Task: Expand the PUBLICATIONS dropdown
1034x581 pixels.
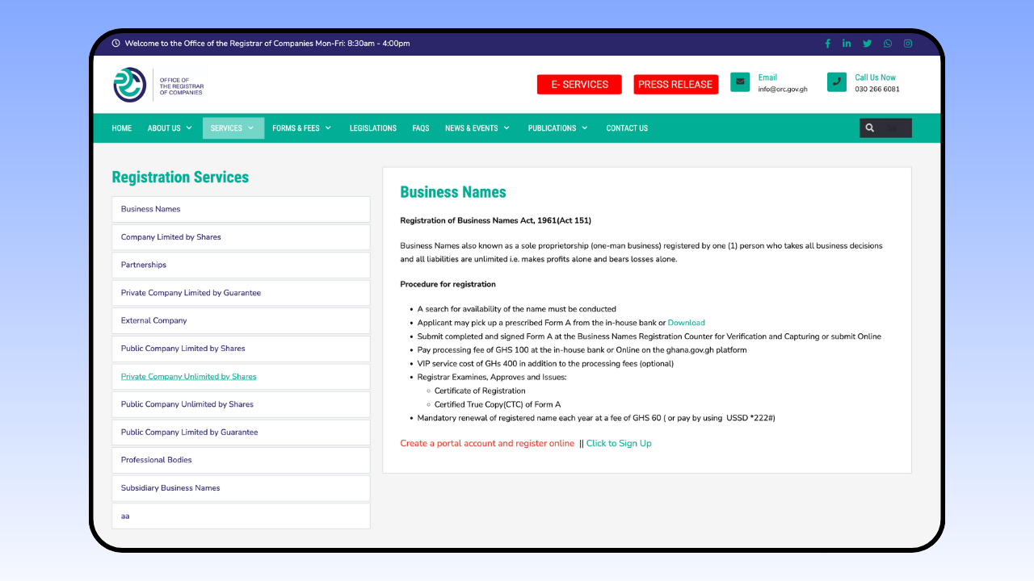Action: (557, 127)
